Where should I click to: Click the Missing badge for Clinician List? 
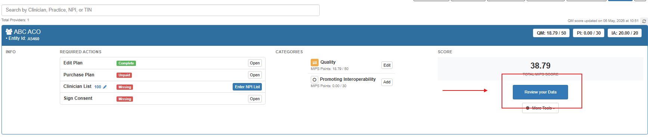pos(125,87)
